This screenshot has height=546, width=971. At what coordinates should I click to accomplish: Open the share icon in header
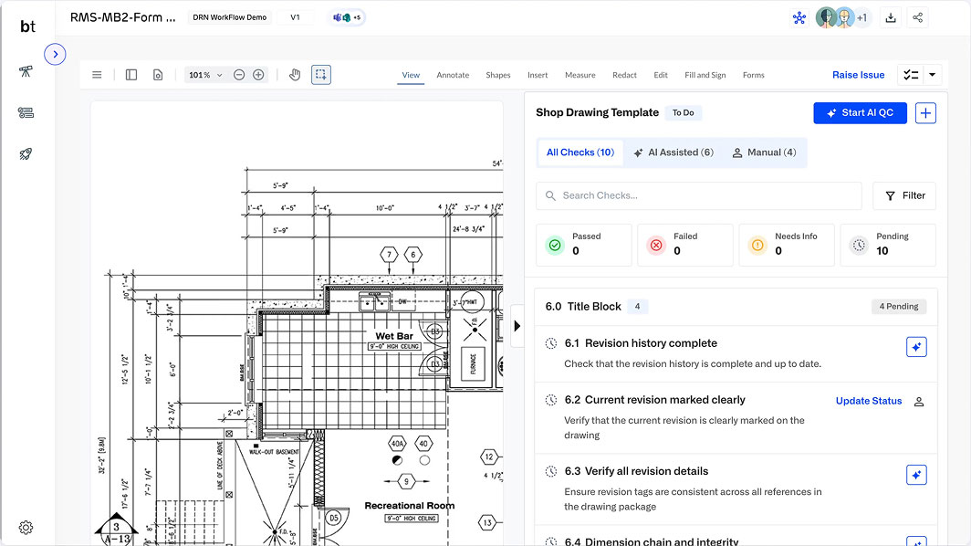[918, 17]
